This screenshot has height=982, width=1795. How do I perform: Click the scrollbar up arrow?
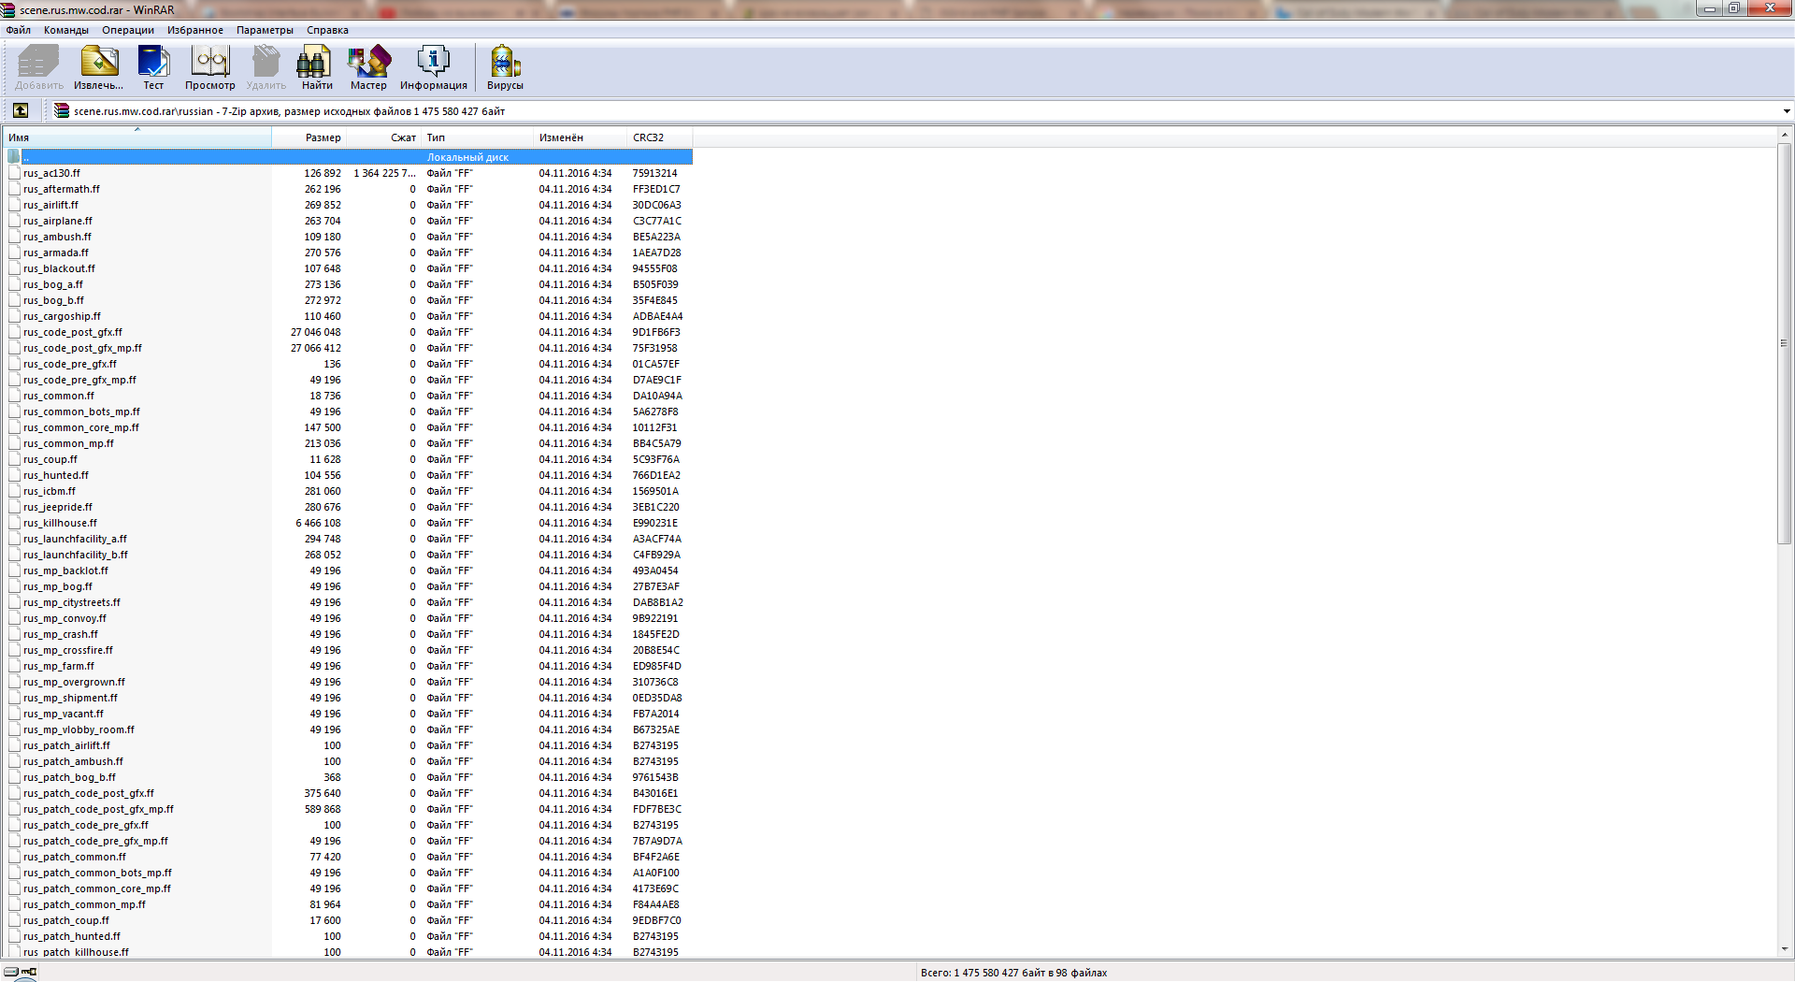click(x=1785, y=136)
